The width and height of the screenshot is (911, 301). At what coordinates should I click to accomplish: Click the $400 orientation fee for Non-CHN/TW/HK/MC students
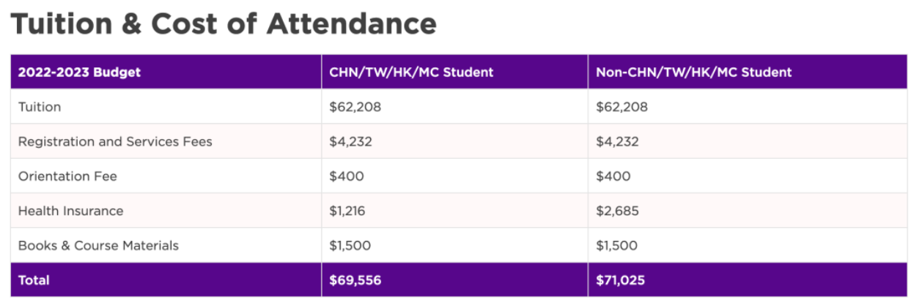[x=613, y=176]
